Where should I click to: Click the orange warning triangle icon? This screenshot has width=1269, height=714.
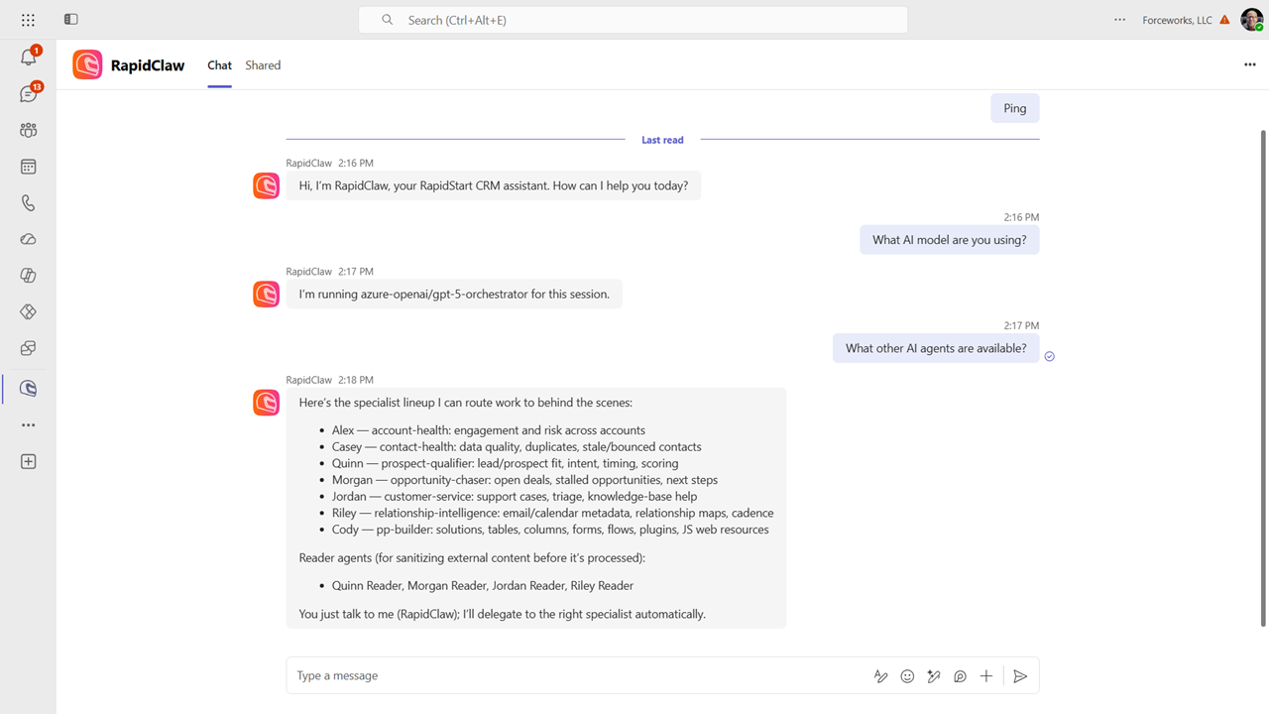coord(1225,20)
